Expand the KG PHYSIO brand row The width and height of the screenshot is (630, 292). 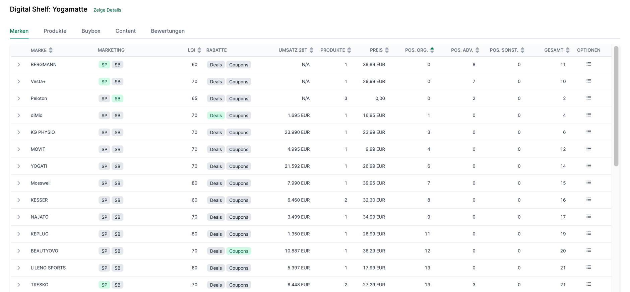point(19,132)
